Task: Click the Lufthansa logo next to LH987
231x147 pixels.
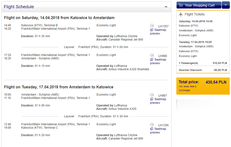Action: pos(152,95)
